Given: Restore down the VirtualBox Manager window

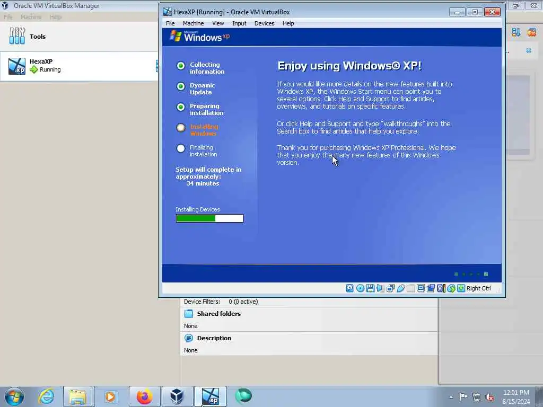Looking at the screenshot, I should point(516,5).
